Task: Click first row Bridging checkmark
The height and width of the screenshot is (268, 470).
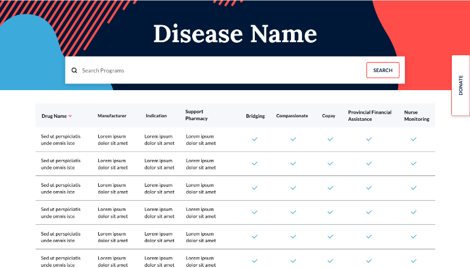Action: (255, 139)
